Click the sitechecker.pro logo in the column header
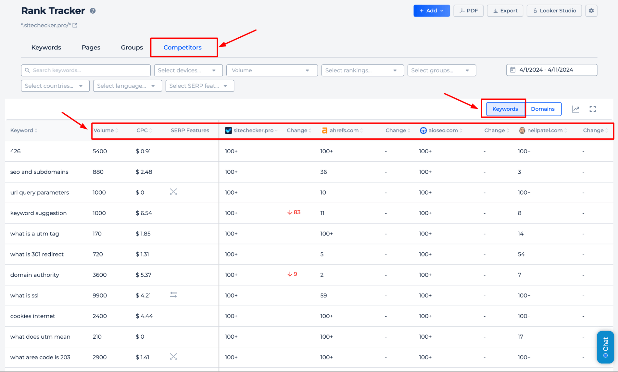This screenshot has height=372, width=618. 228,130
